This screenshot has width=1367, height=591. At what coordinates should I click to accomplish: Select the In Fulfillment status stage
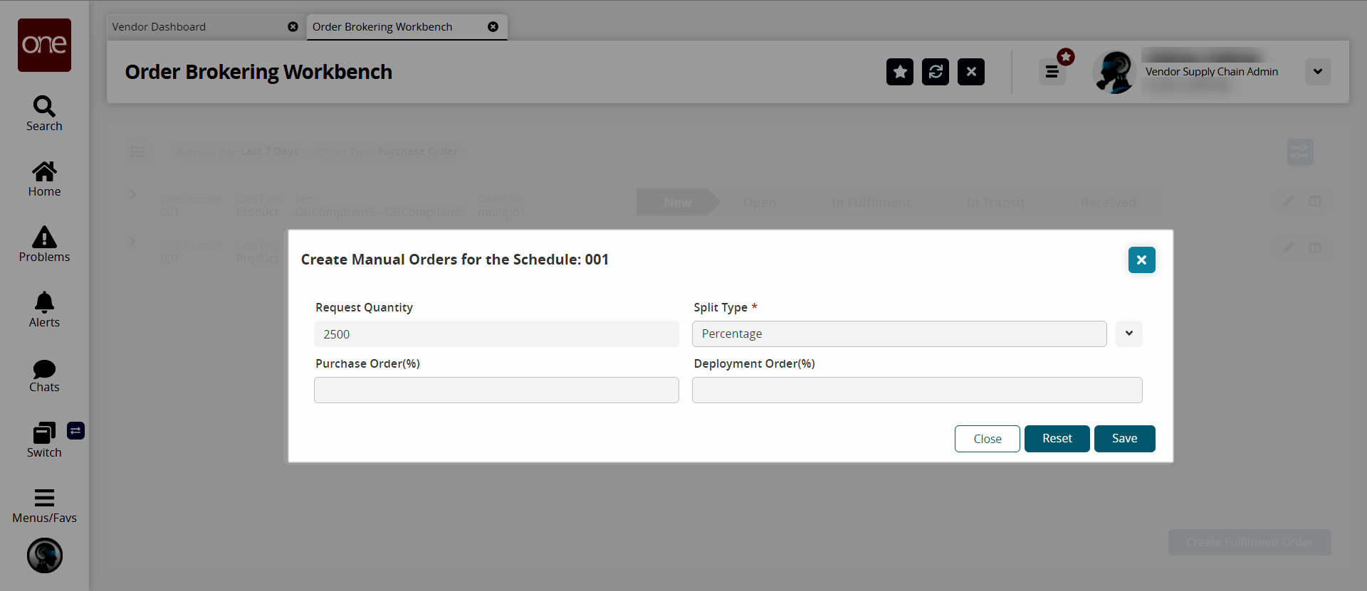pos(871,203)
